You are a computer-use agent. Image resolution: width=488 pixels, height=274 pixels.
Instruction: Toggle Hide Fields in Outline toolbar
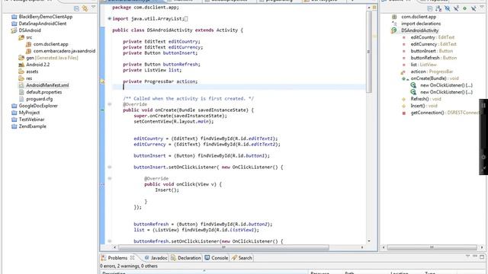click(x=448, y=8)
